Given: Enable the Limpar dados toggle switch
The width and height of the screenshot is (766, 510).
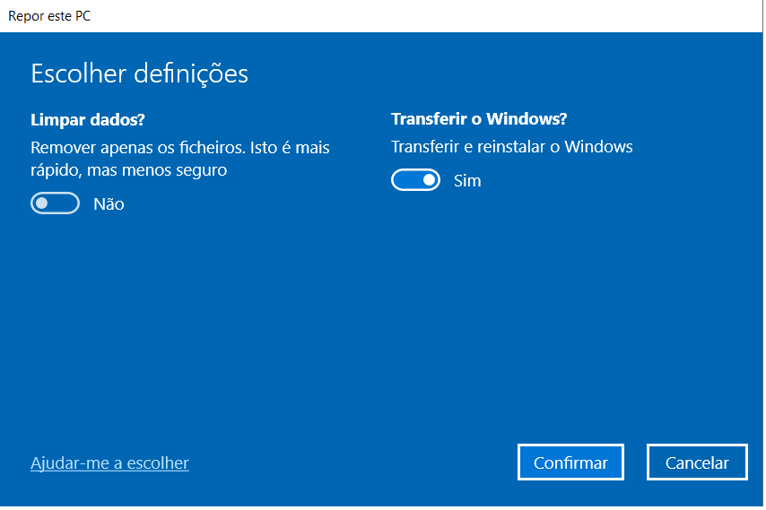Looking at the screenshot, I should coord(56,203).
